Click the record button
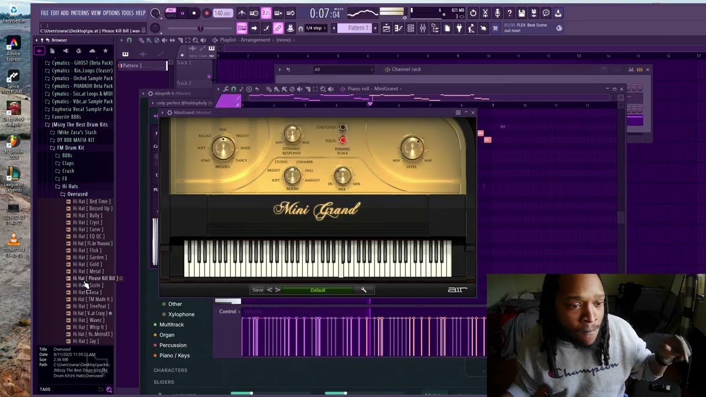 206,13
